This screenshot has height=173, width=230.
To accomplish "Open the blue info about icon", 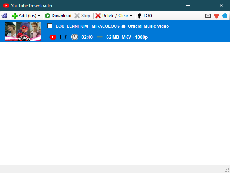I will [x=225, y=16].
